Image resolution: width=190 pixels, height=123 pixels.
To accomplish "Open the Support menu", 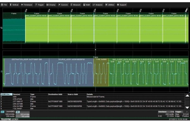I will click(122, 5).
